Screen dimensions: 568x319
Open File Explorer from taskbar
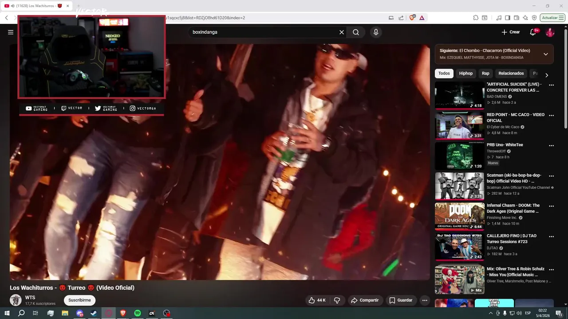click(x=65, y=313)
